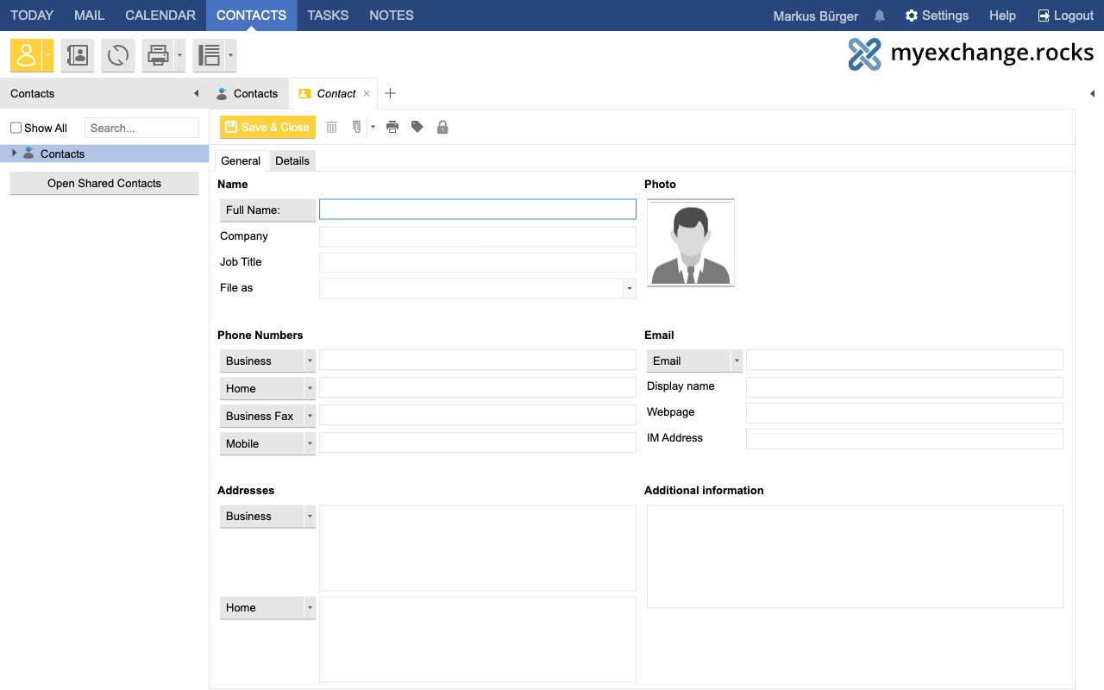The image size is (1104, 690).
Task: Click the Full Name input field
Action: tap(478, 210)
